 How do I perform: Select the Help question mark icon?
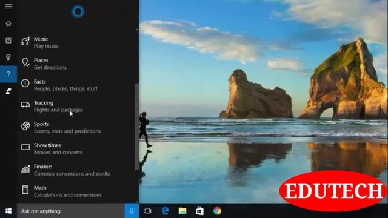[8, 74]
